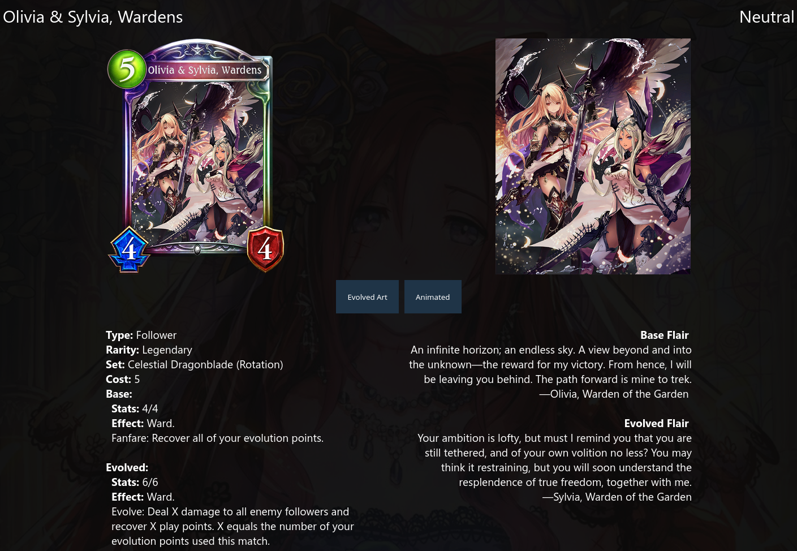Click the Rarity: Legendary text

[149, 350]
